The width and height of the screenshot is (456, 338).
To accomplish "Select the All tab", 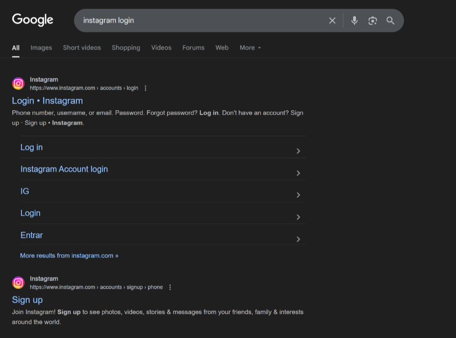I will point(15,48).
